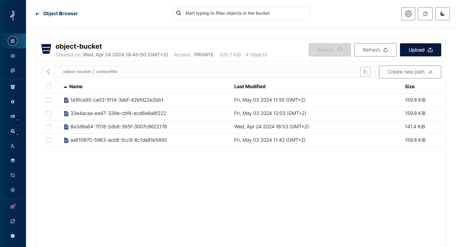Click object-bucket in the breadcrumb path
The image size is (456, 247).
77,72
